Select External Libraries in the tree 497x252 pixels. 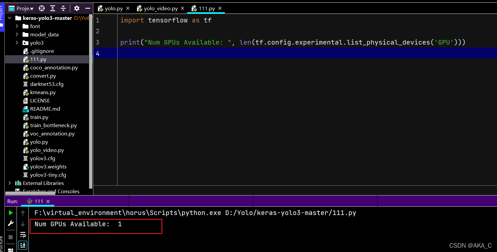pyautogui.click(x=43, y=183)
